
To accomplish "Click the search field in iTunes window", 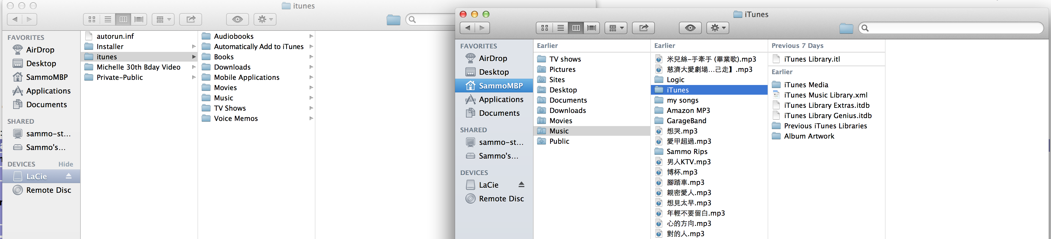I will pyautogui.click(x=951, y=28).
